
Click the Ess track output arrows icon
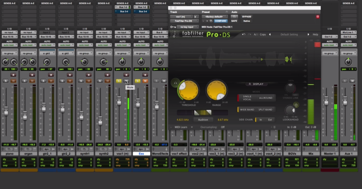(147, 149)
